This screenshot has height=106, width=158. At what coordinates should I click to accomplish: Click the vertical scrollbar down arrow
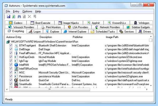(151, 86)
